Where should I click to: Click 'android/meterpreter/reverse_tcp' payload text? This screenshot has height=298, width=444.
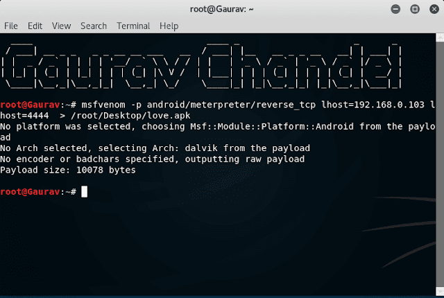(231, 105)
